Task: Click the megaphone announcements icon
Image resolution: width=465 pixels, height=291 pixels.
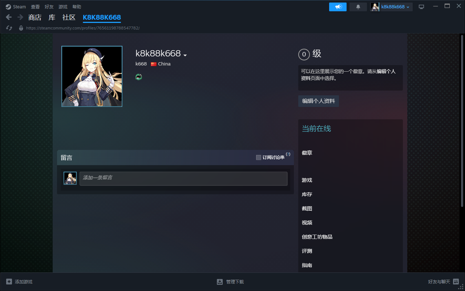Action: [x=338, y=7]
